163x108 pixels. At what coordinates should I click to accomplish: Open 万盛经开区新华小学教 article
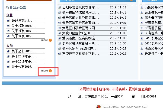click(x=81, y=54)
